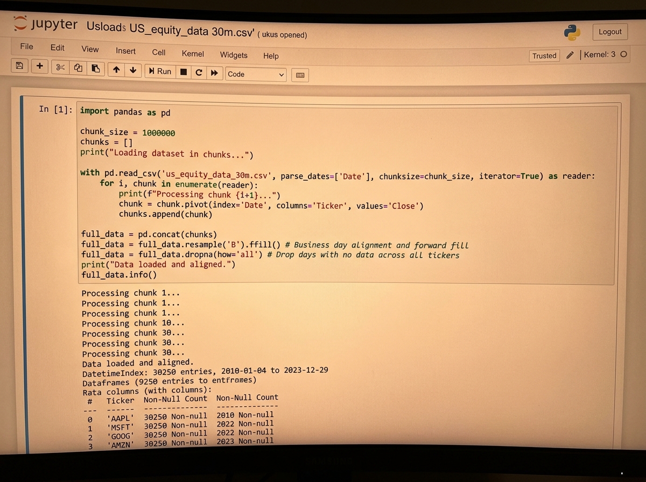Open the command palette keyboard icon
This screenshot has height=482, width=646.
(300, 75)
